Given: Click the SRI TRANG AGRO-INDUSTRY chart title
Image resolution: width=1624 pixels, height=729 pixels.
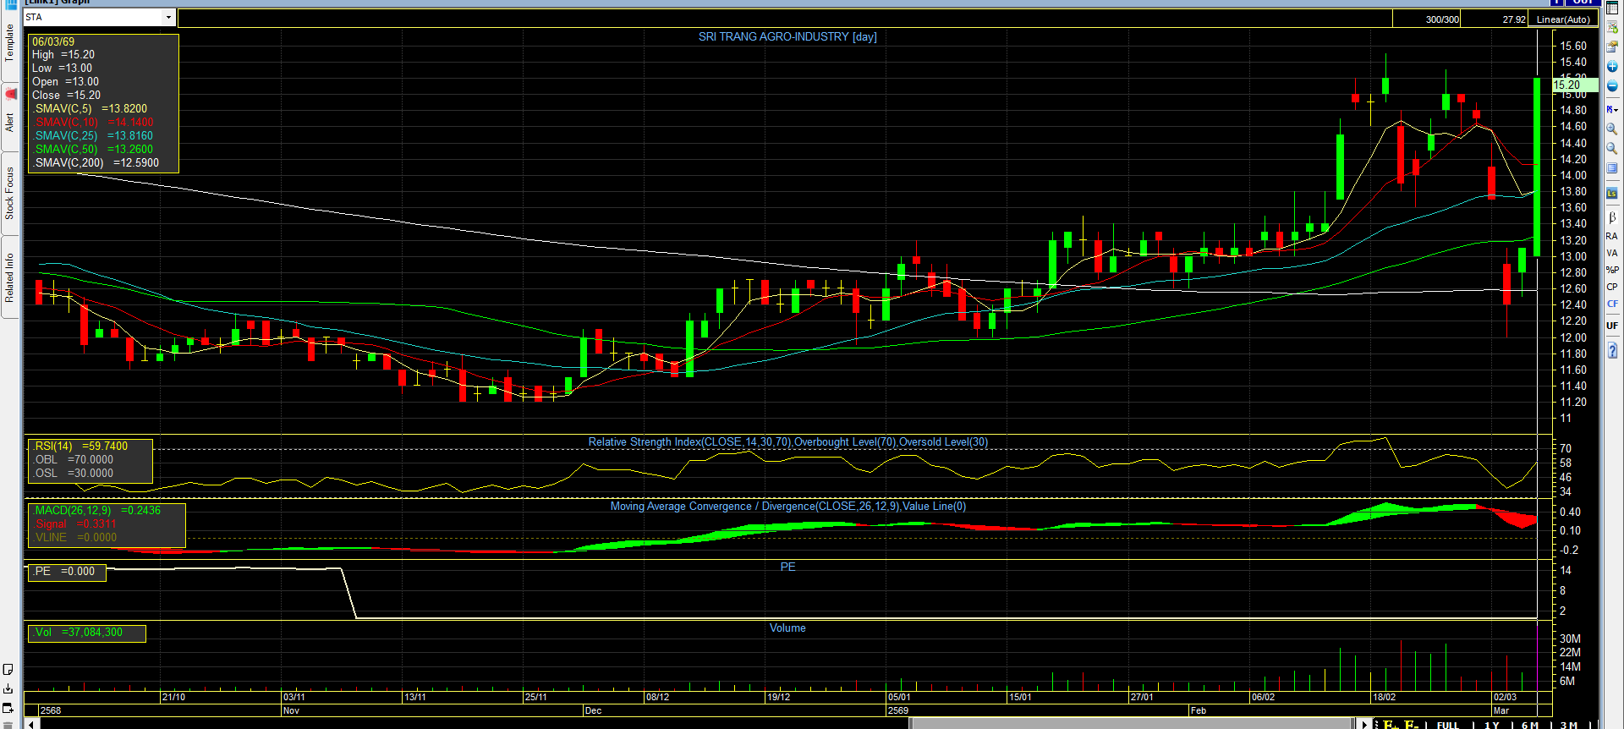Looking at the screenshot, I should click(x=787, y=36).
